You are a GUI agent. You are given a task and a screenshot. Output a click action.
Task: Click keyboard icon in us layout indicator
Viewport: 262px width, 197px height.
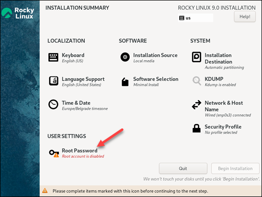[182, 18]
